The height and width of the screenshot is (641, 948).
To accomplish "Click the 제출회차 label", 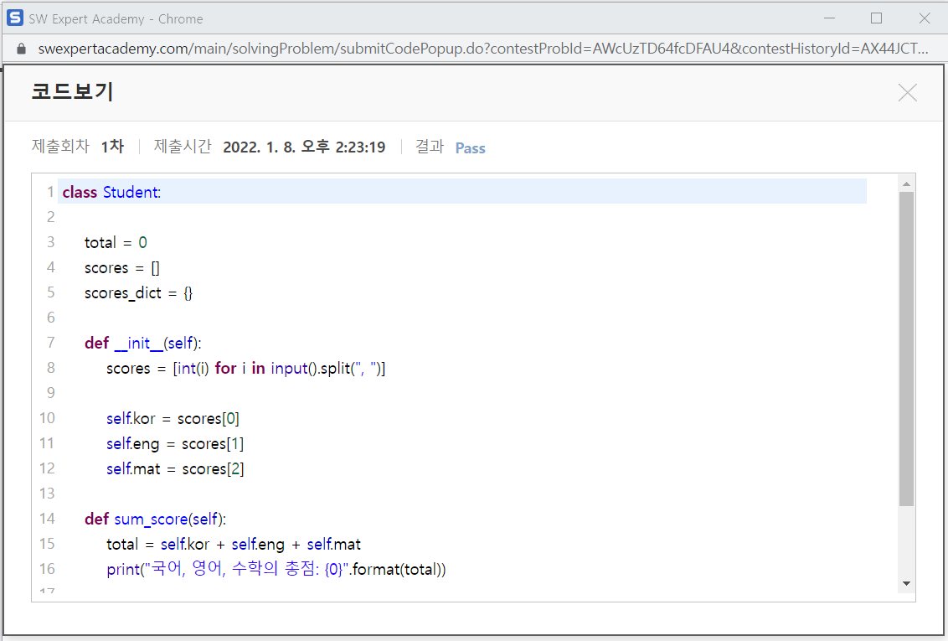I will click(x=60, y=147).
